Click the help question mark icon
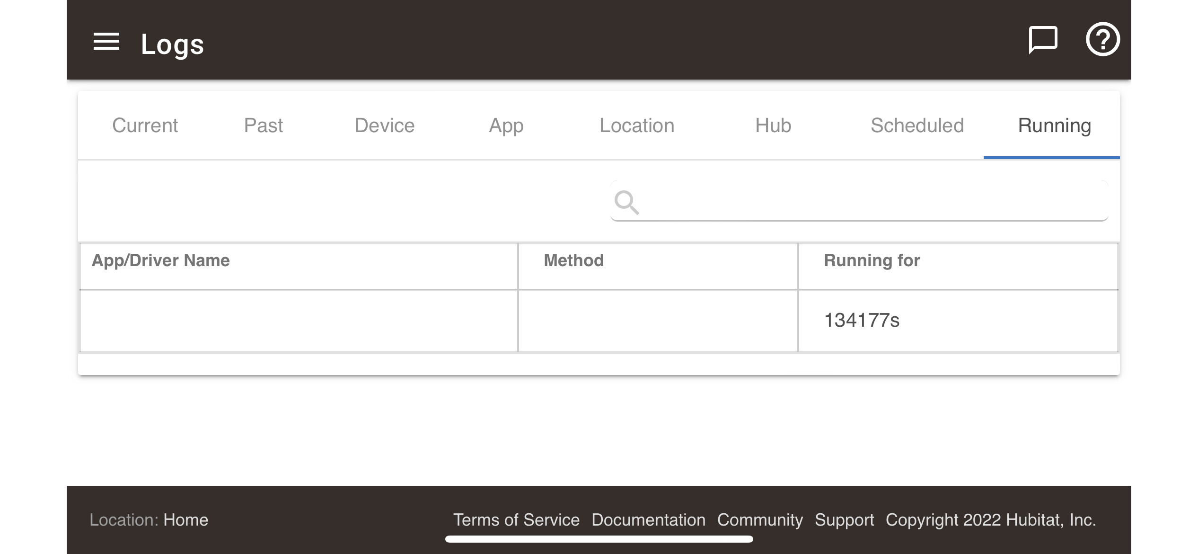The image size is (1198, 554). click(x=1102, y=39)
